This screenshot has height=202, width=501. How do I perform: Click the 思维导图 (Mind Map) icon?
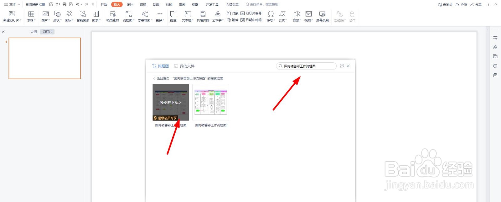145,14
